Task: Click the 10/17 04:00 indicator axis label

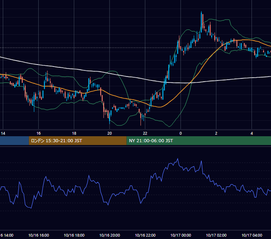Action: (251, 235)
